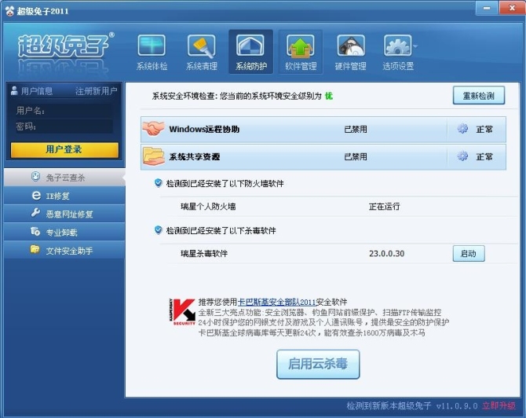The image size is (526, 418).
Task: Select 兔子云查杀 in the sidebar
Action: click(64, 178)
